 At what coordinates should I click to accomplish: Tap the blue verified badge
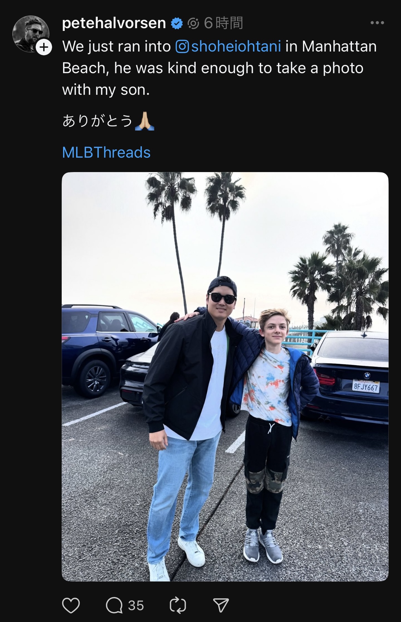(x=177, y=23)
